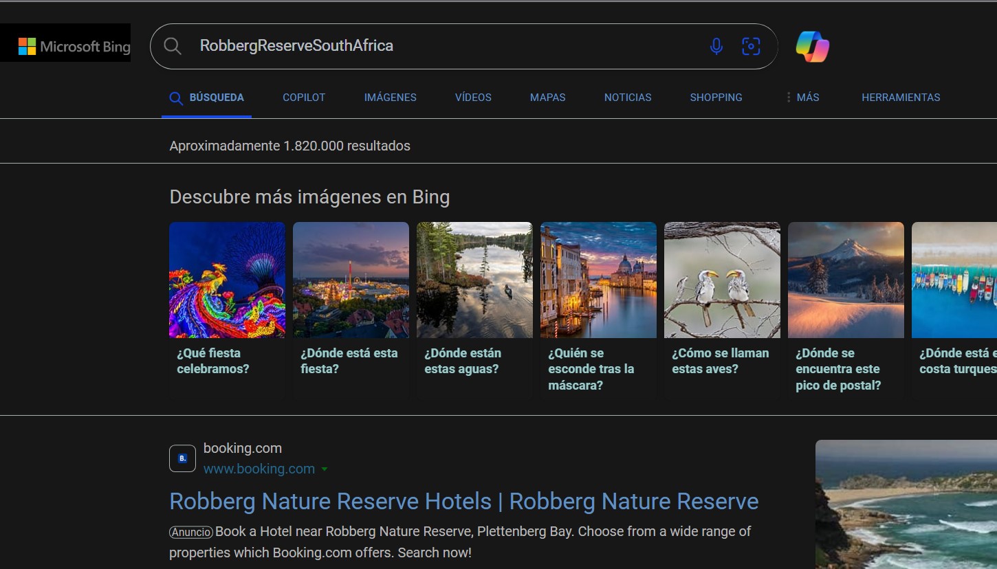997x569 pixels.
Task: Click the booking.com site name text
Action: [243, 448]
